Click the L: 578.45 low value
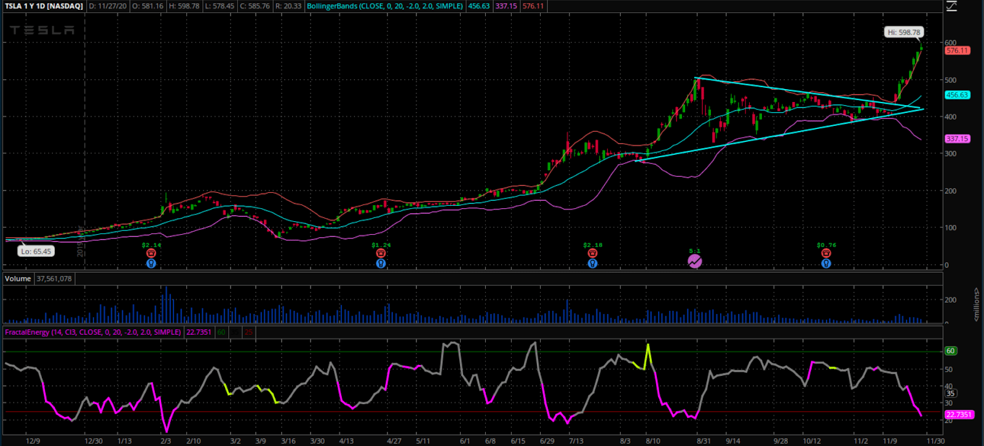Viewport: 984px width, 446px height. [219, 6]
